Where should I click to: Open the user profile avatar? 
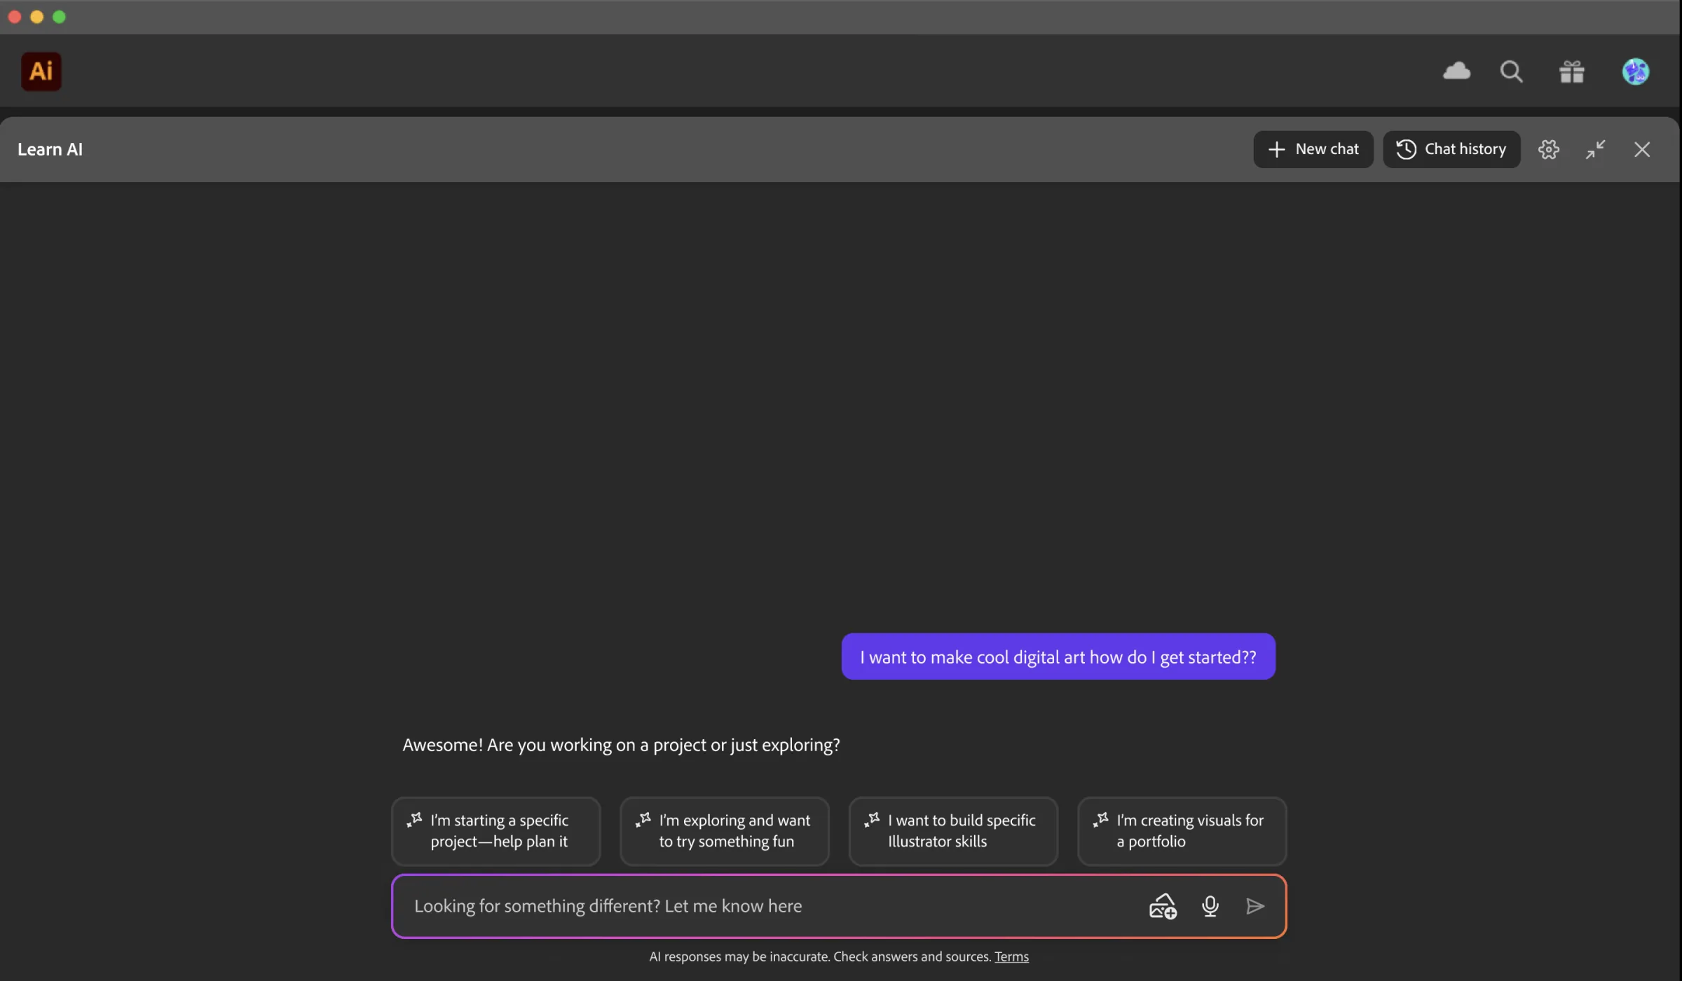click(x=1636, y=71)
